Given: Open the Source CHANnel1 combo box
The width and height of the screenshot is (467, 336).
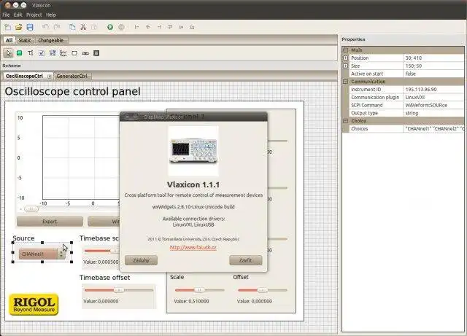Looking at the screenshot, I should [x=42, y=254].
